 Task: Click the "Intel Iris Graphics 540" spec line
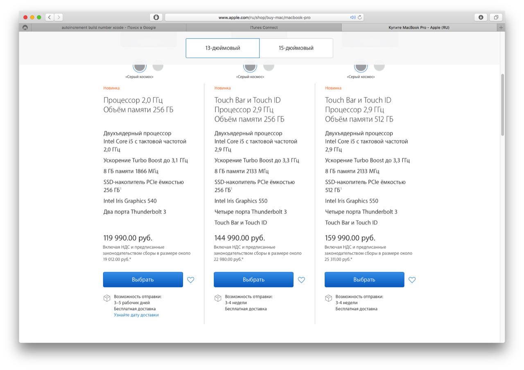[x=130, y=201]
